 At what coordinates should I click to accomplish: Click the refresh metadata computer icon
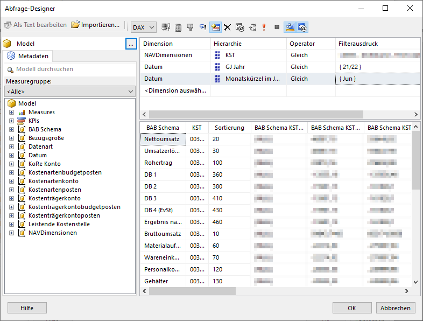(166, 27)
